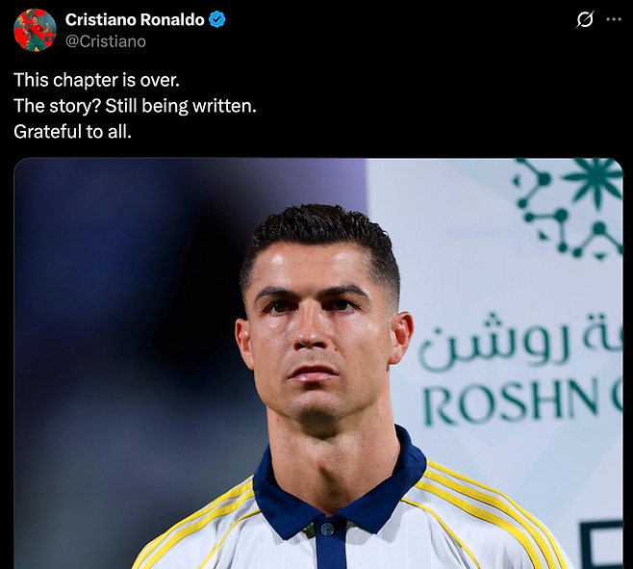Click the "Grateful to all." line
633x569 pixels.
click(x=73, y=132)
